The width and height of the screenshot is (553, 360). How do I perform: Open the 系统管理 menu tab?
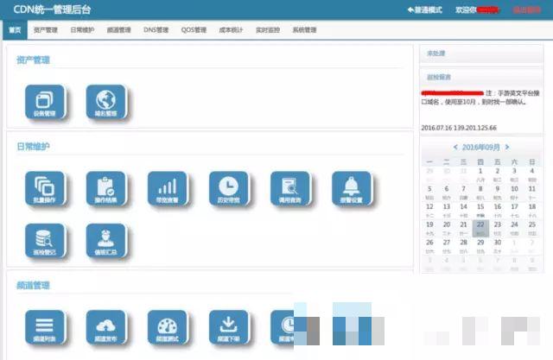click(x=304, y=30)
